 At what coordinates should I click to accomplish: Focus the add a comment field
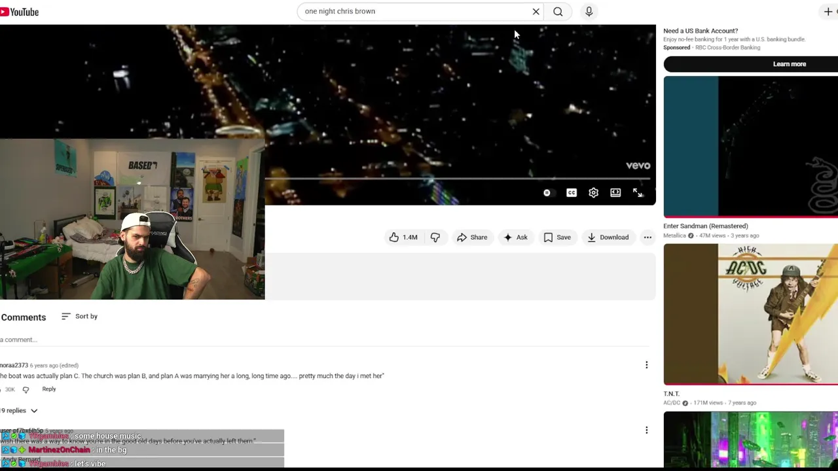point(324,340)
